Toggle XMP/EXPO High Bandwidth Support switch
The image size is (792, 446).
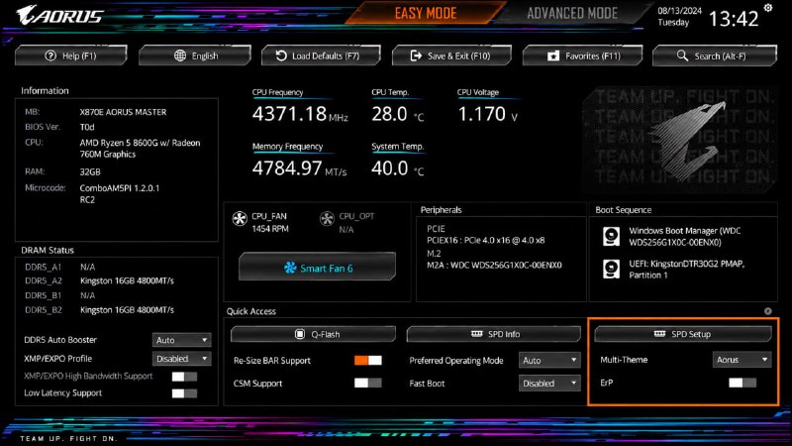184,377
